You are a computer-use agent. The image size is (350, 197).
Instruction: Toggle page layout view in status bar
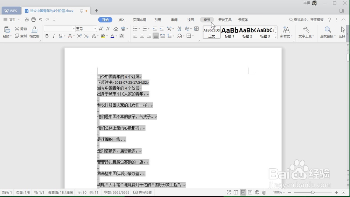(x=243, y=192)
